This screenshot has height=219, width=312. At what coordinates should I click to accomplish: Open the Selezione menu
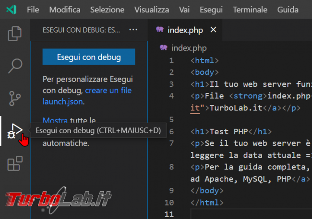tap(107, 10)
